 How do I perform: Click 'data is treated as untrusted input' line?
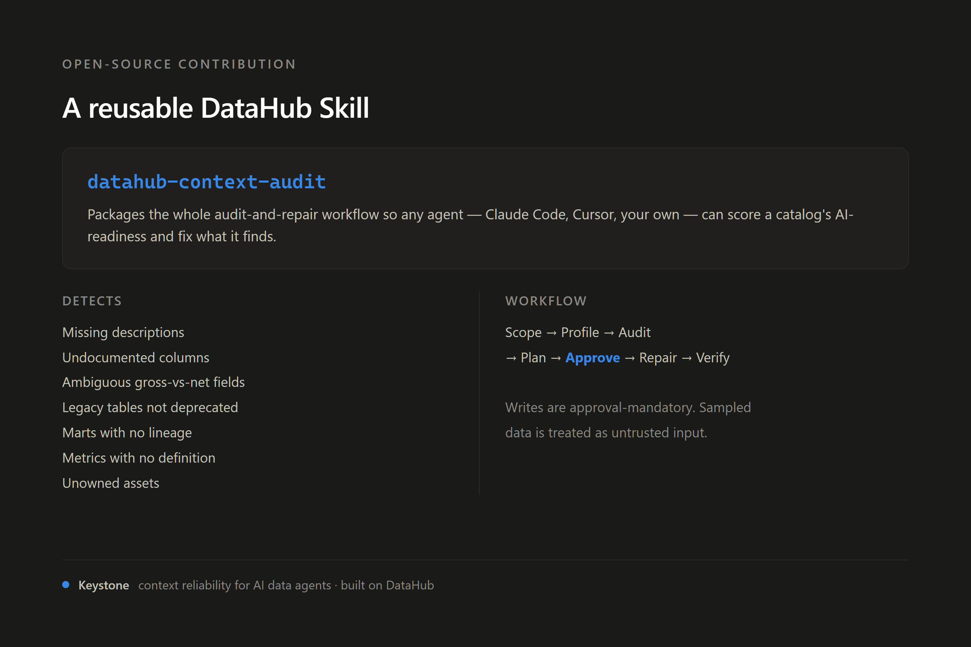coord(606,433)
